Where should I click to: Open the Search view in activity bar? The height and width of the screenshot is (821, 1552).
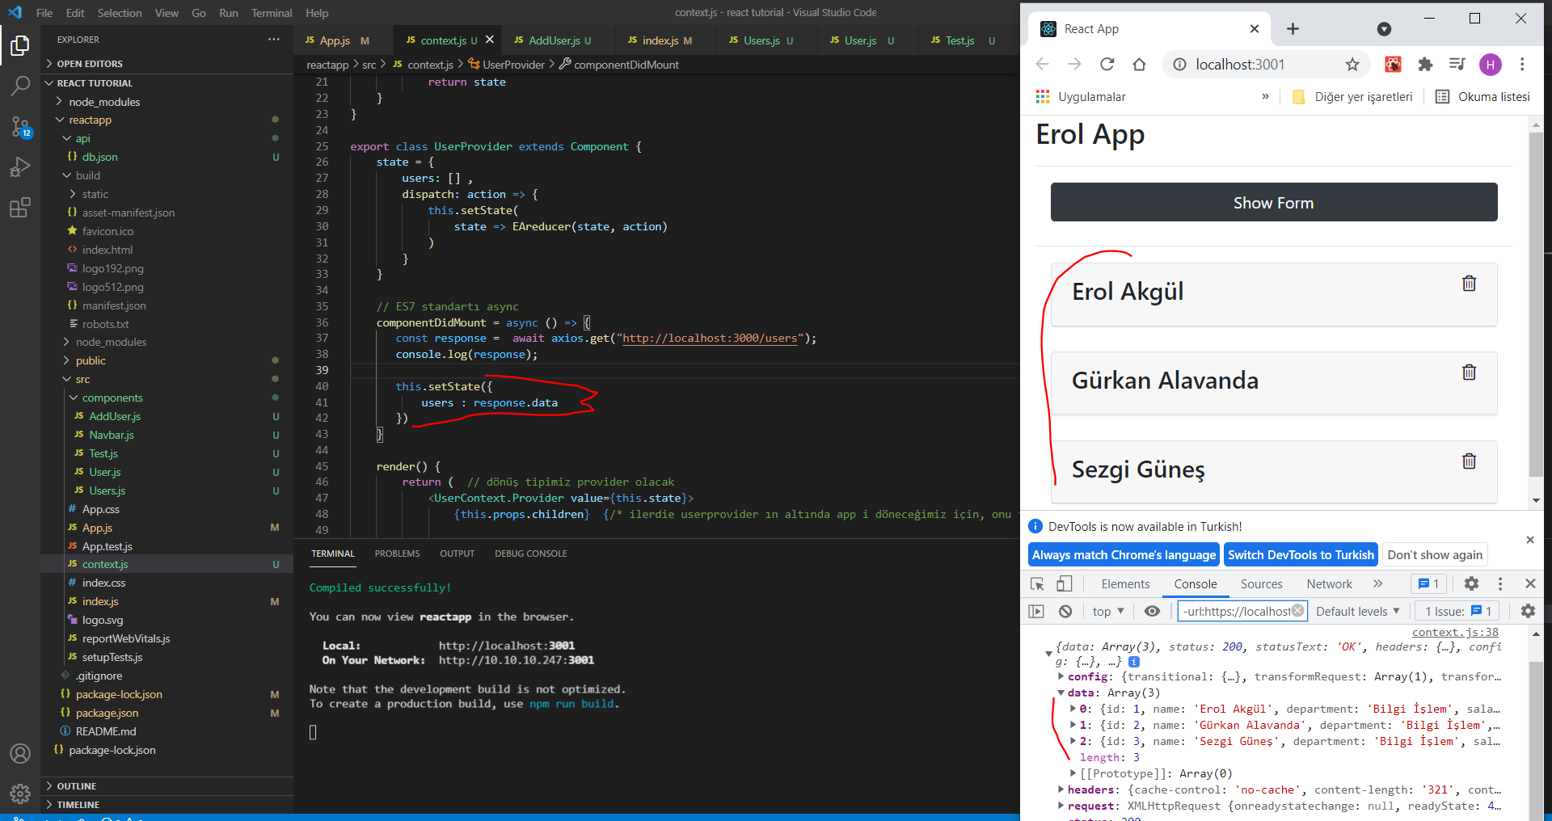pos(20,85)
